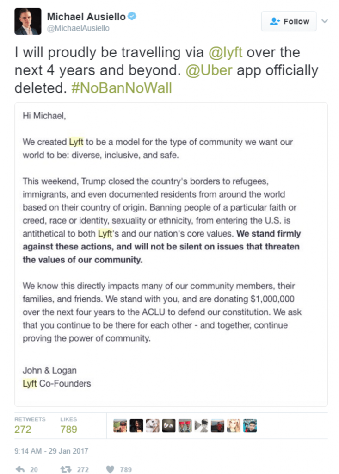Click the #NoBanNoWall hashtag
This screenshot has width=339, height=474.
(x=122, y=88)
